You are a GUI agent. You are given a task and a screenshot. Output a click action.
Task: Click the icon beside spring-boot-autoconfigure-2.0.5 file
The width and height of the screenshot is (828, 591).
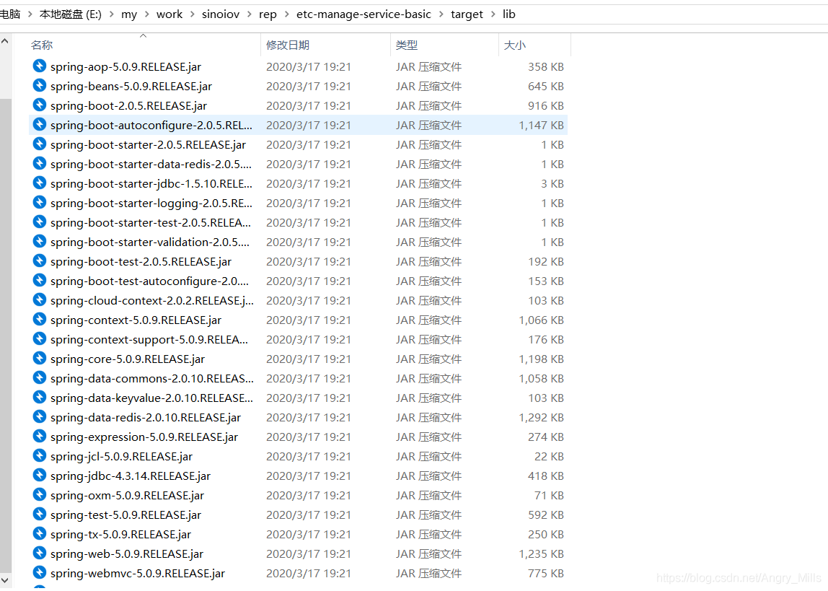click(x=40, y=124)
